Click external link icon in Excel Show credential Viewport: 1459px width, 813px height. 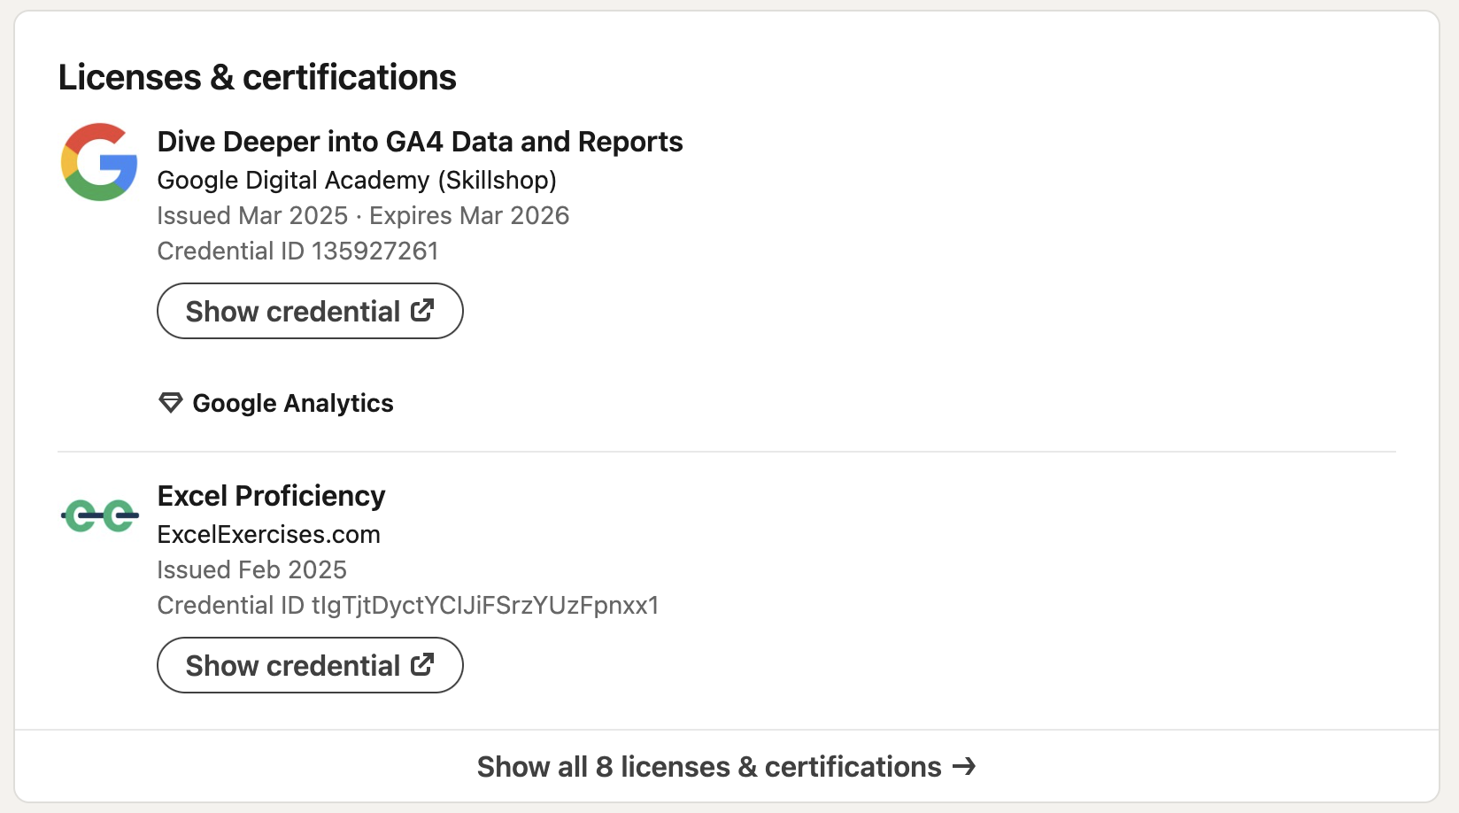point(422,664)
